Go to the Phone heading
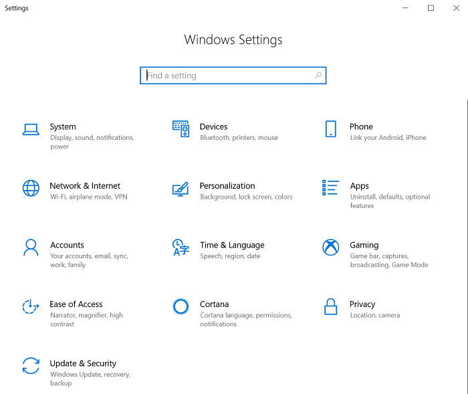Image resolution: width=468 pixels, height=394 pixels. pos(361,126)
